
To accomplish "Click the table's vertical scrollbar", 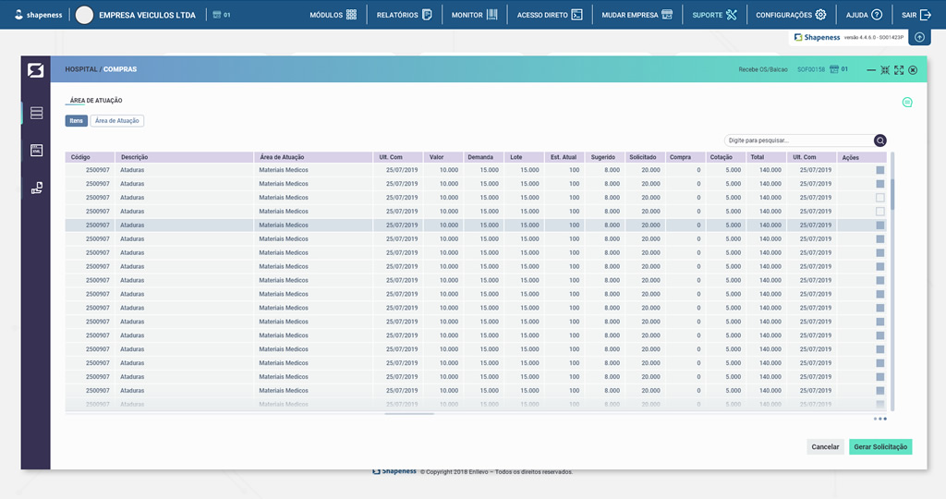I will pos(892,281).
